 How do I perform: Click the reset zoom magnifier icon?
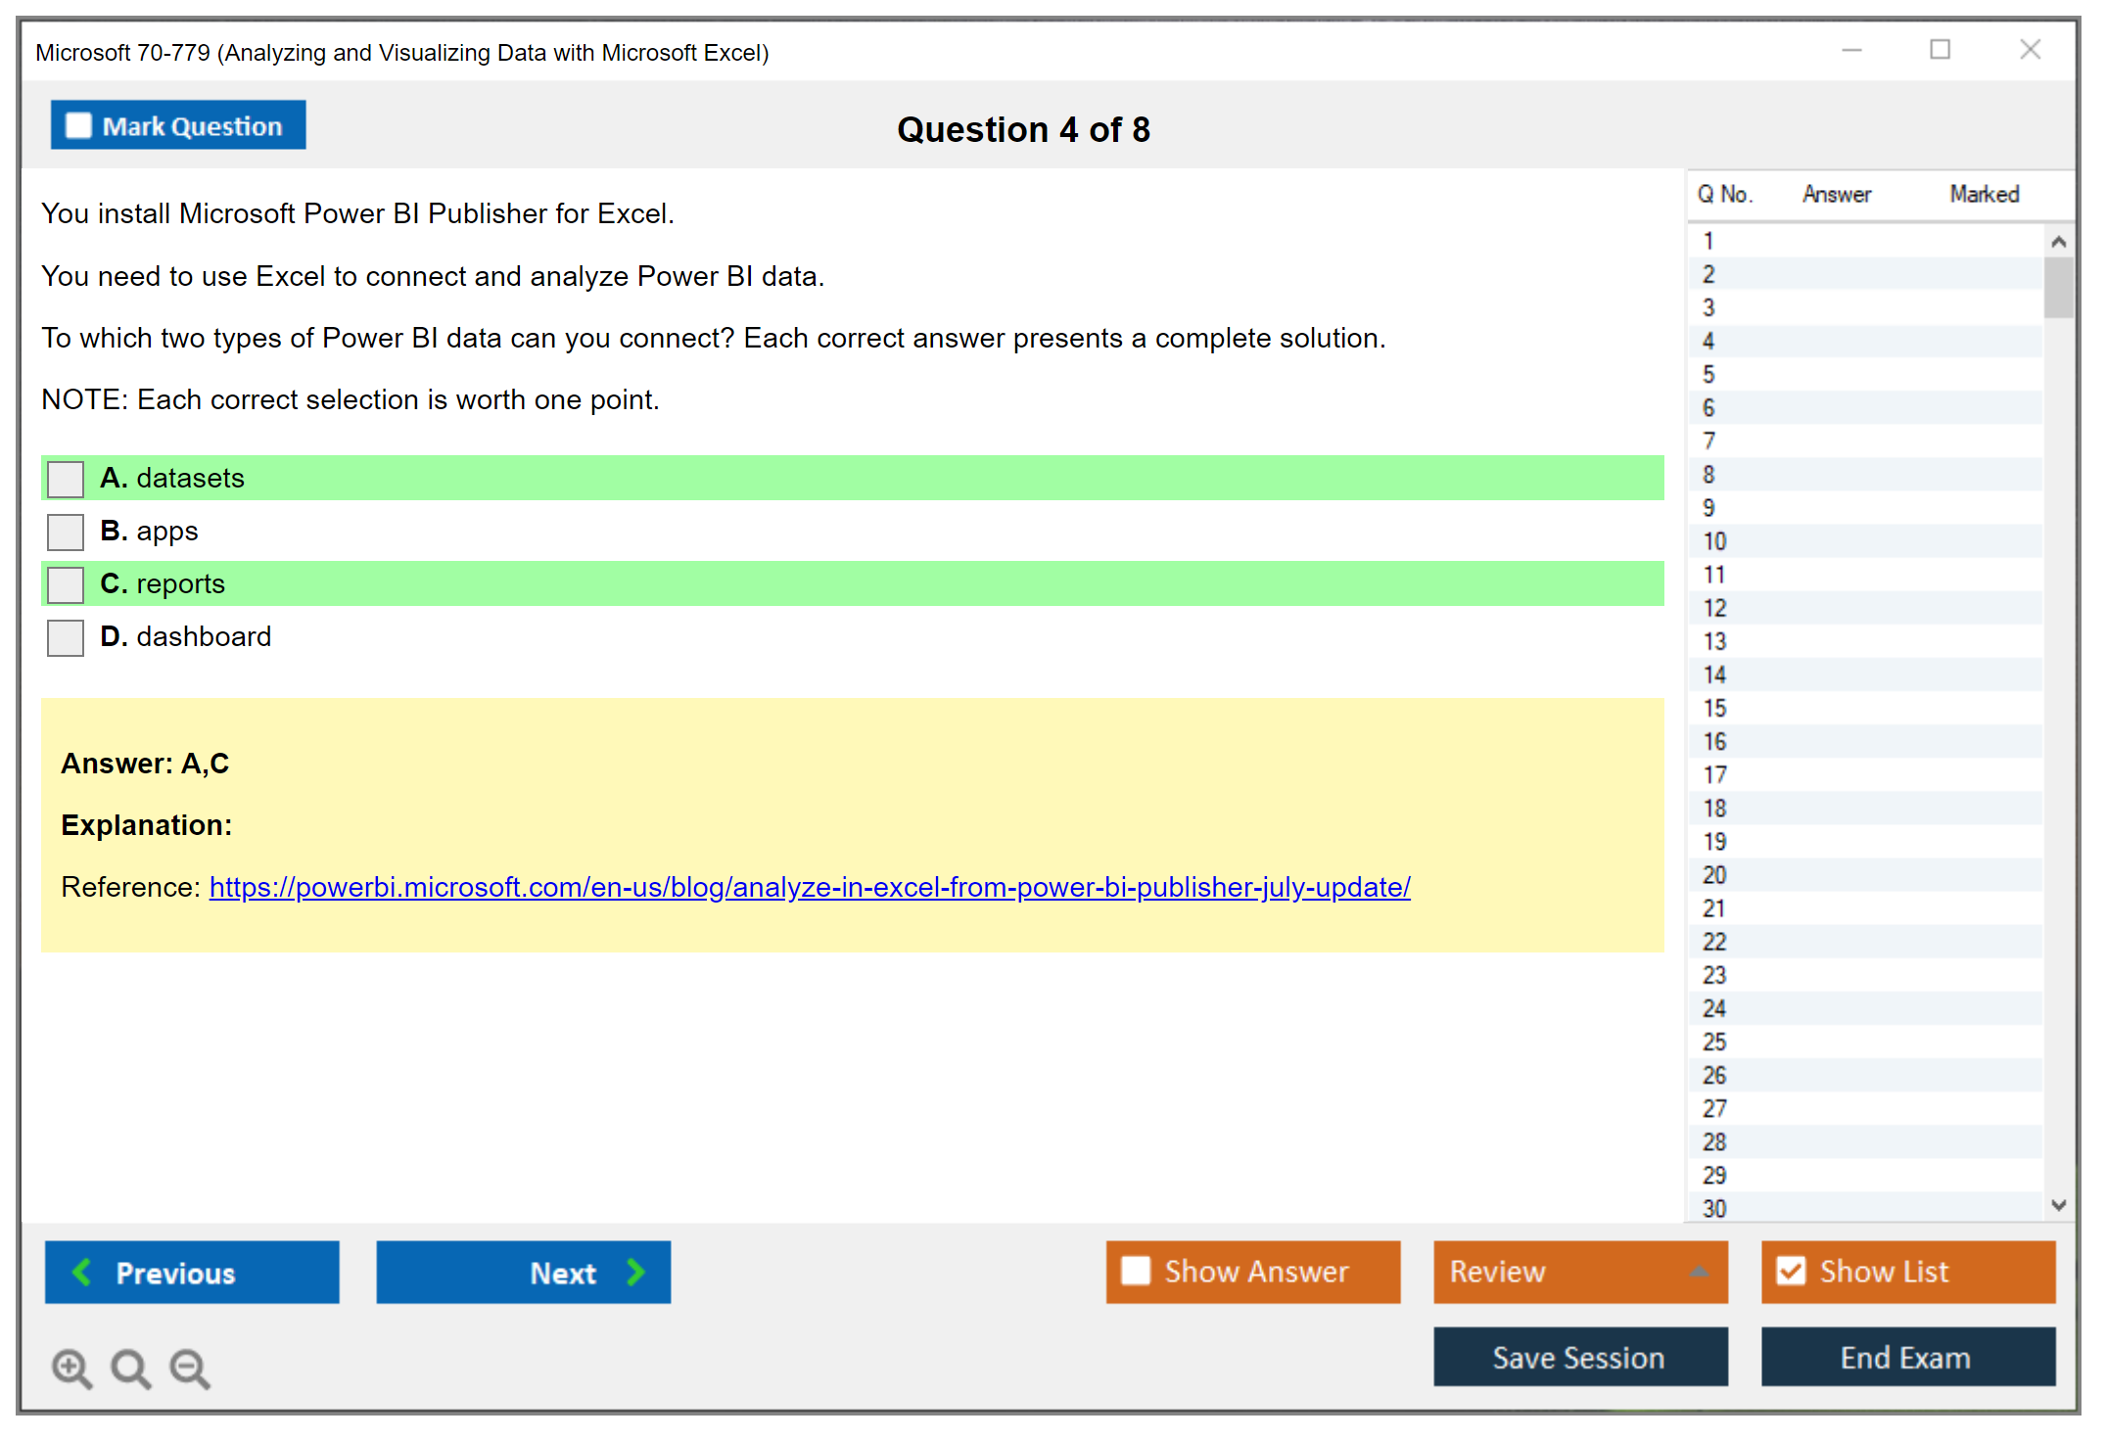pos(129,1368)
